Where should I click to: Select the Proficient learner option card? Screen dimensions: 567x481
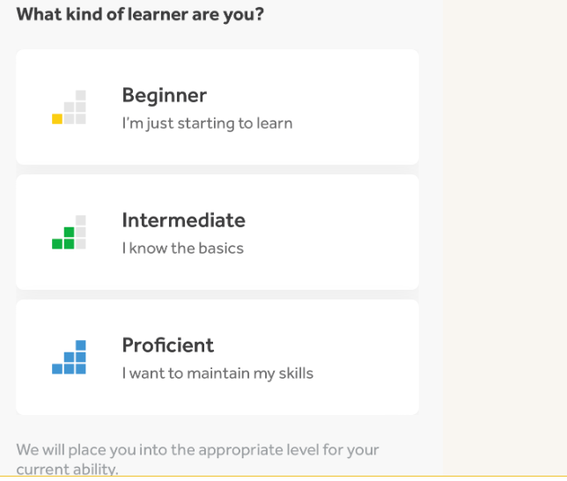click(217, 358)
